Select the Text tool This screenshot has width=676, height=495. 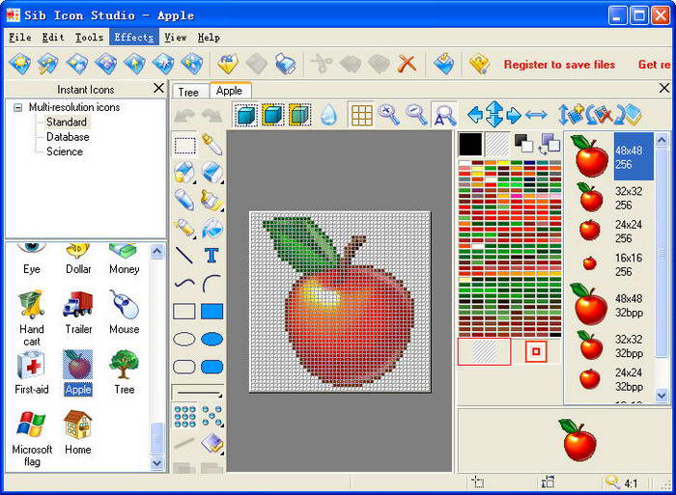pos(211,256)
